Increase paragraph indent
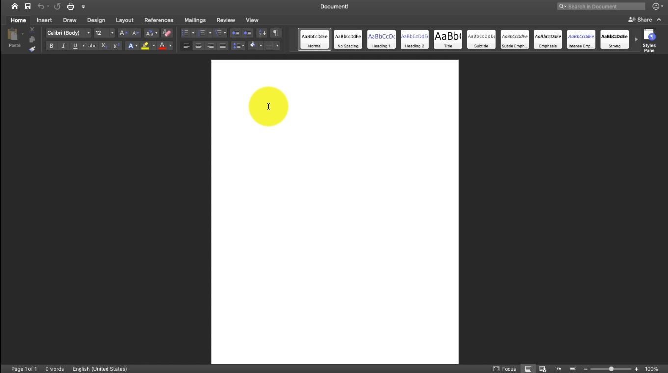Image resolution: width=668 pixels, height=373 pixels. tap(248, 33)
